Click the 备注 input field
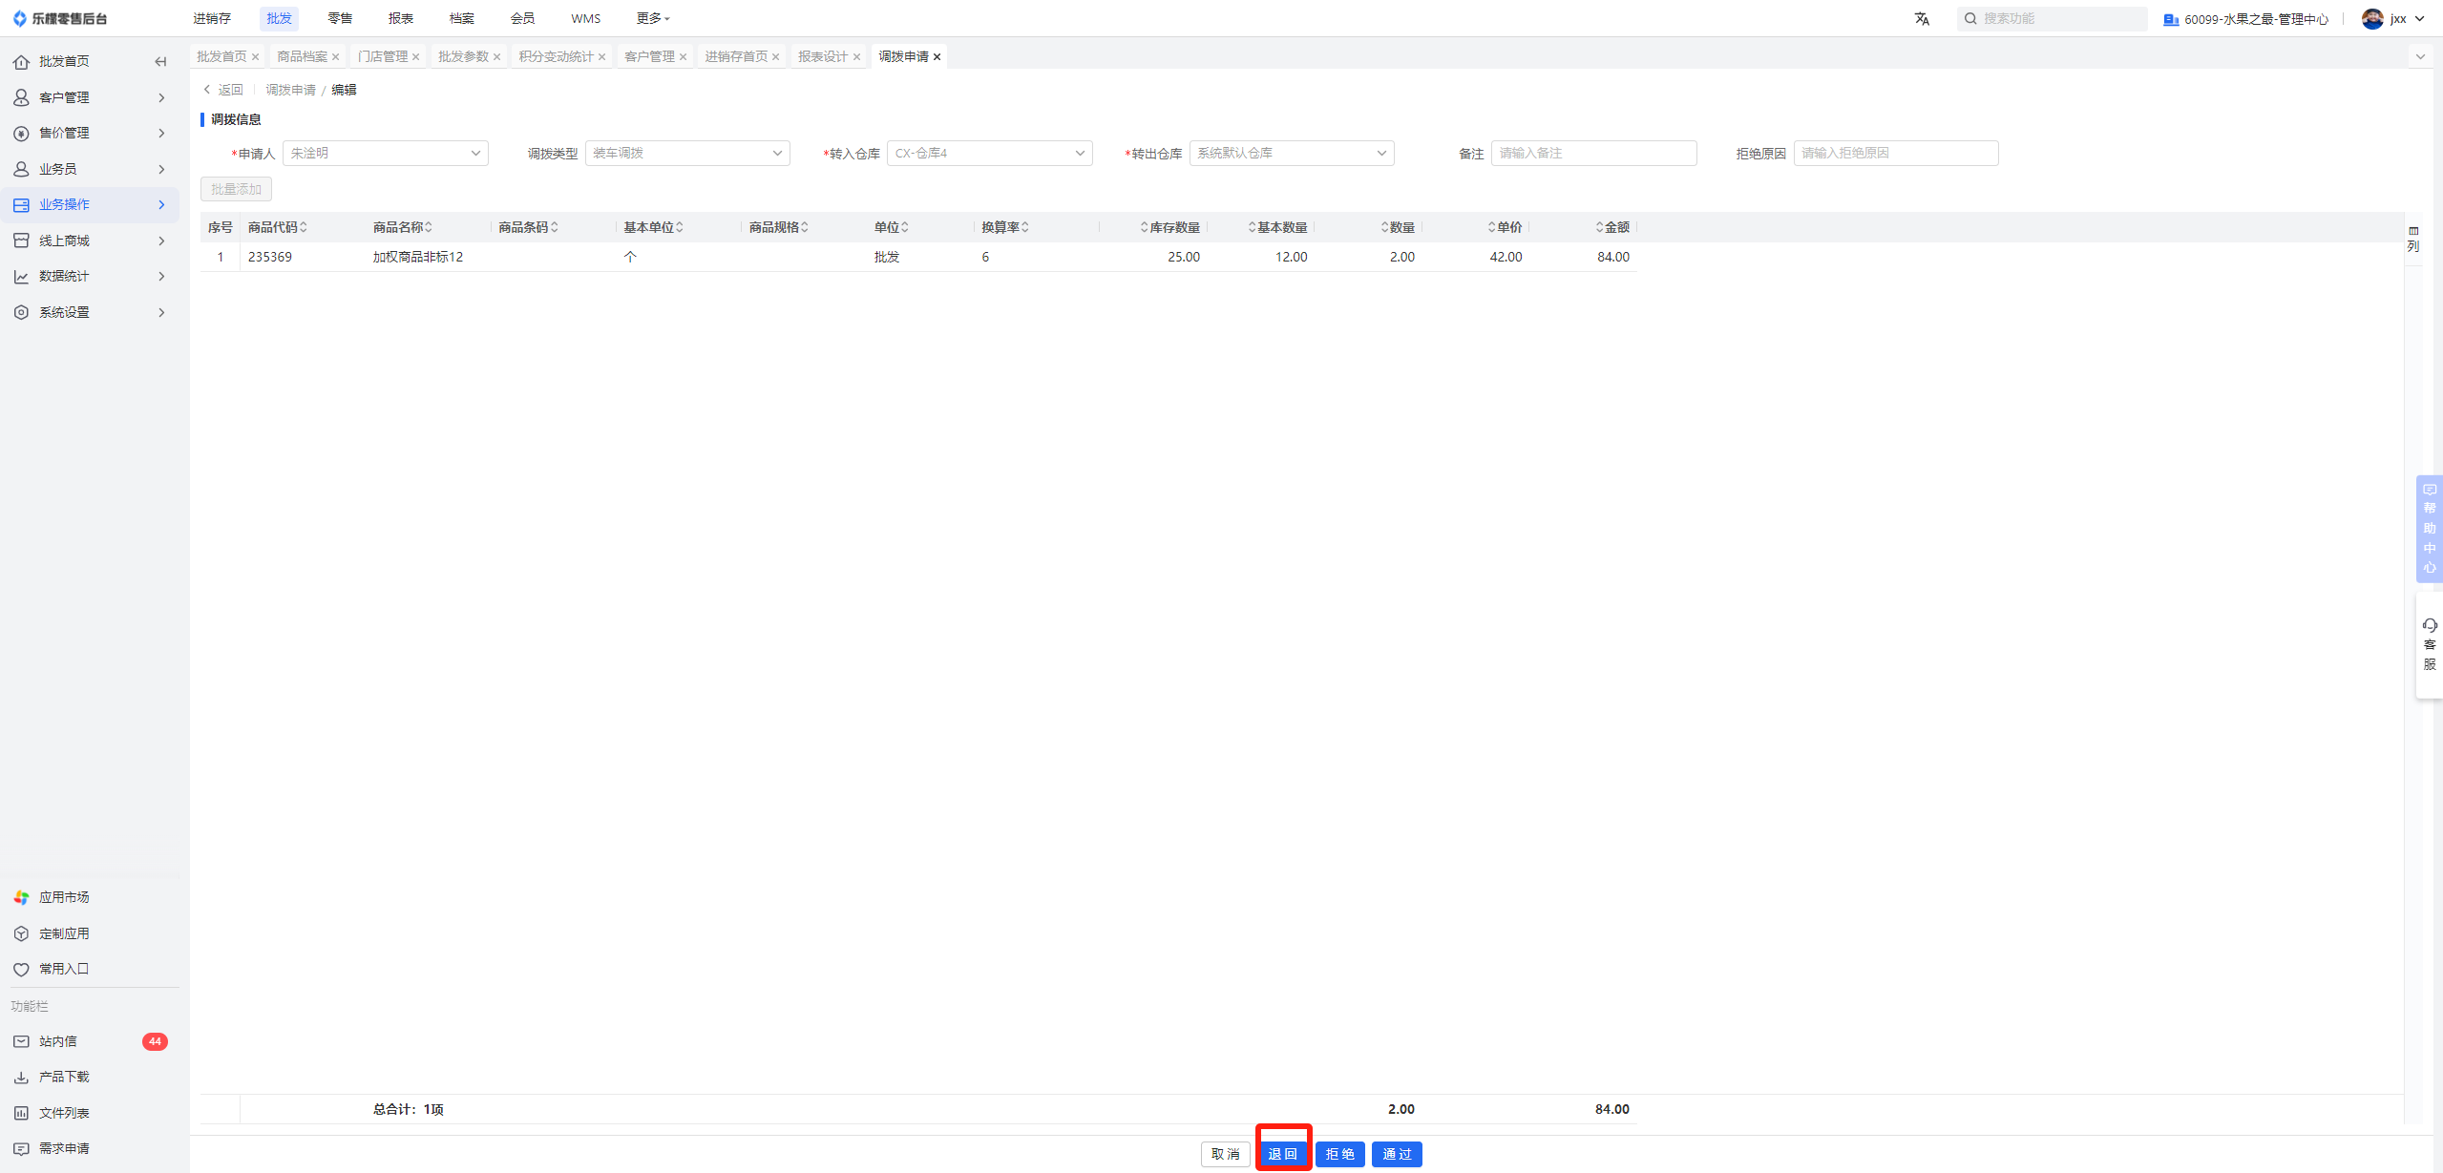This screenshot has height=1173, width=2443. 1593,153
